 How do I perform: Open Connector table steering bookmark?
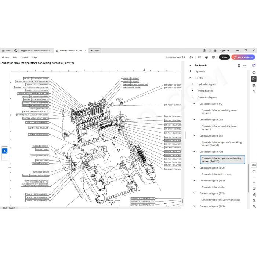[x=213, y=187]
